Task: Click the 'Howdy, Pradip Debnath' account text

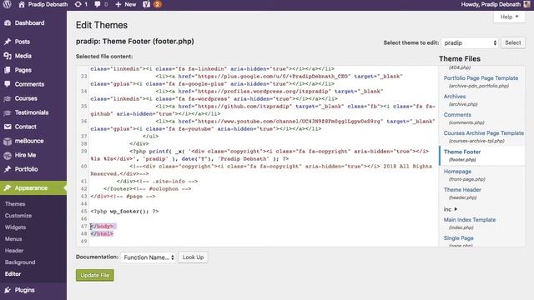Action: (x=491, y=4)
